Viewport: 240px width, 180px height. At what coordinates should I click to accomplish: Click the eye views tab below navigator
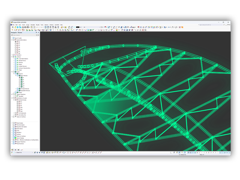coord(16,150)
